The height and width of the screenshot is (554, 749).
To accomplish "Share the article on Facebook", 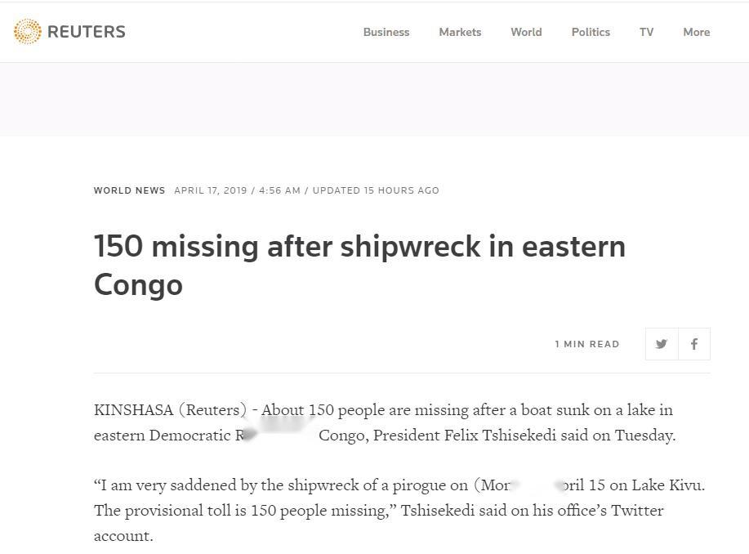I will click(x=694, y=344).
